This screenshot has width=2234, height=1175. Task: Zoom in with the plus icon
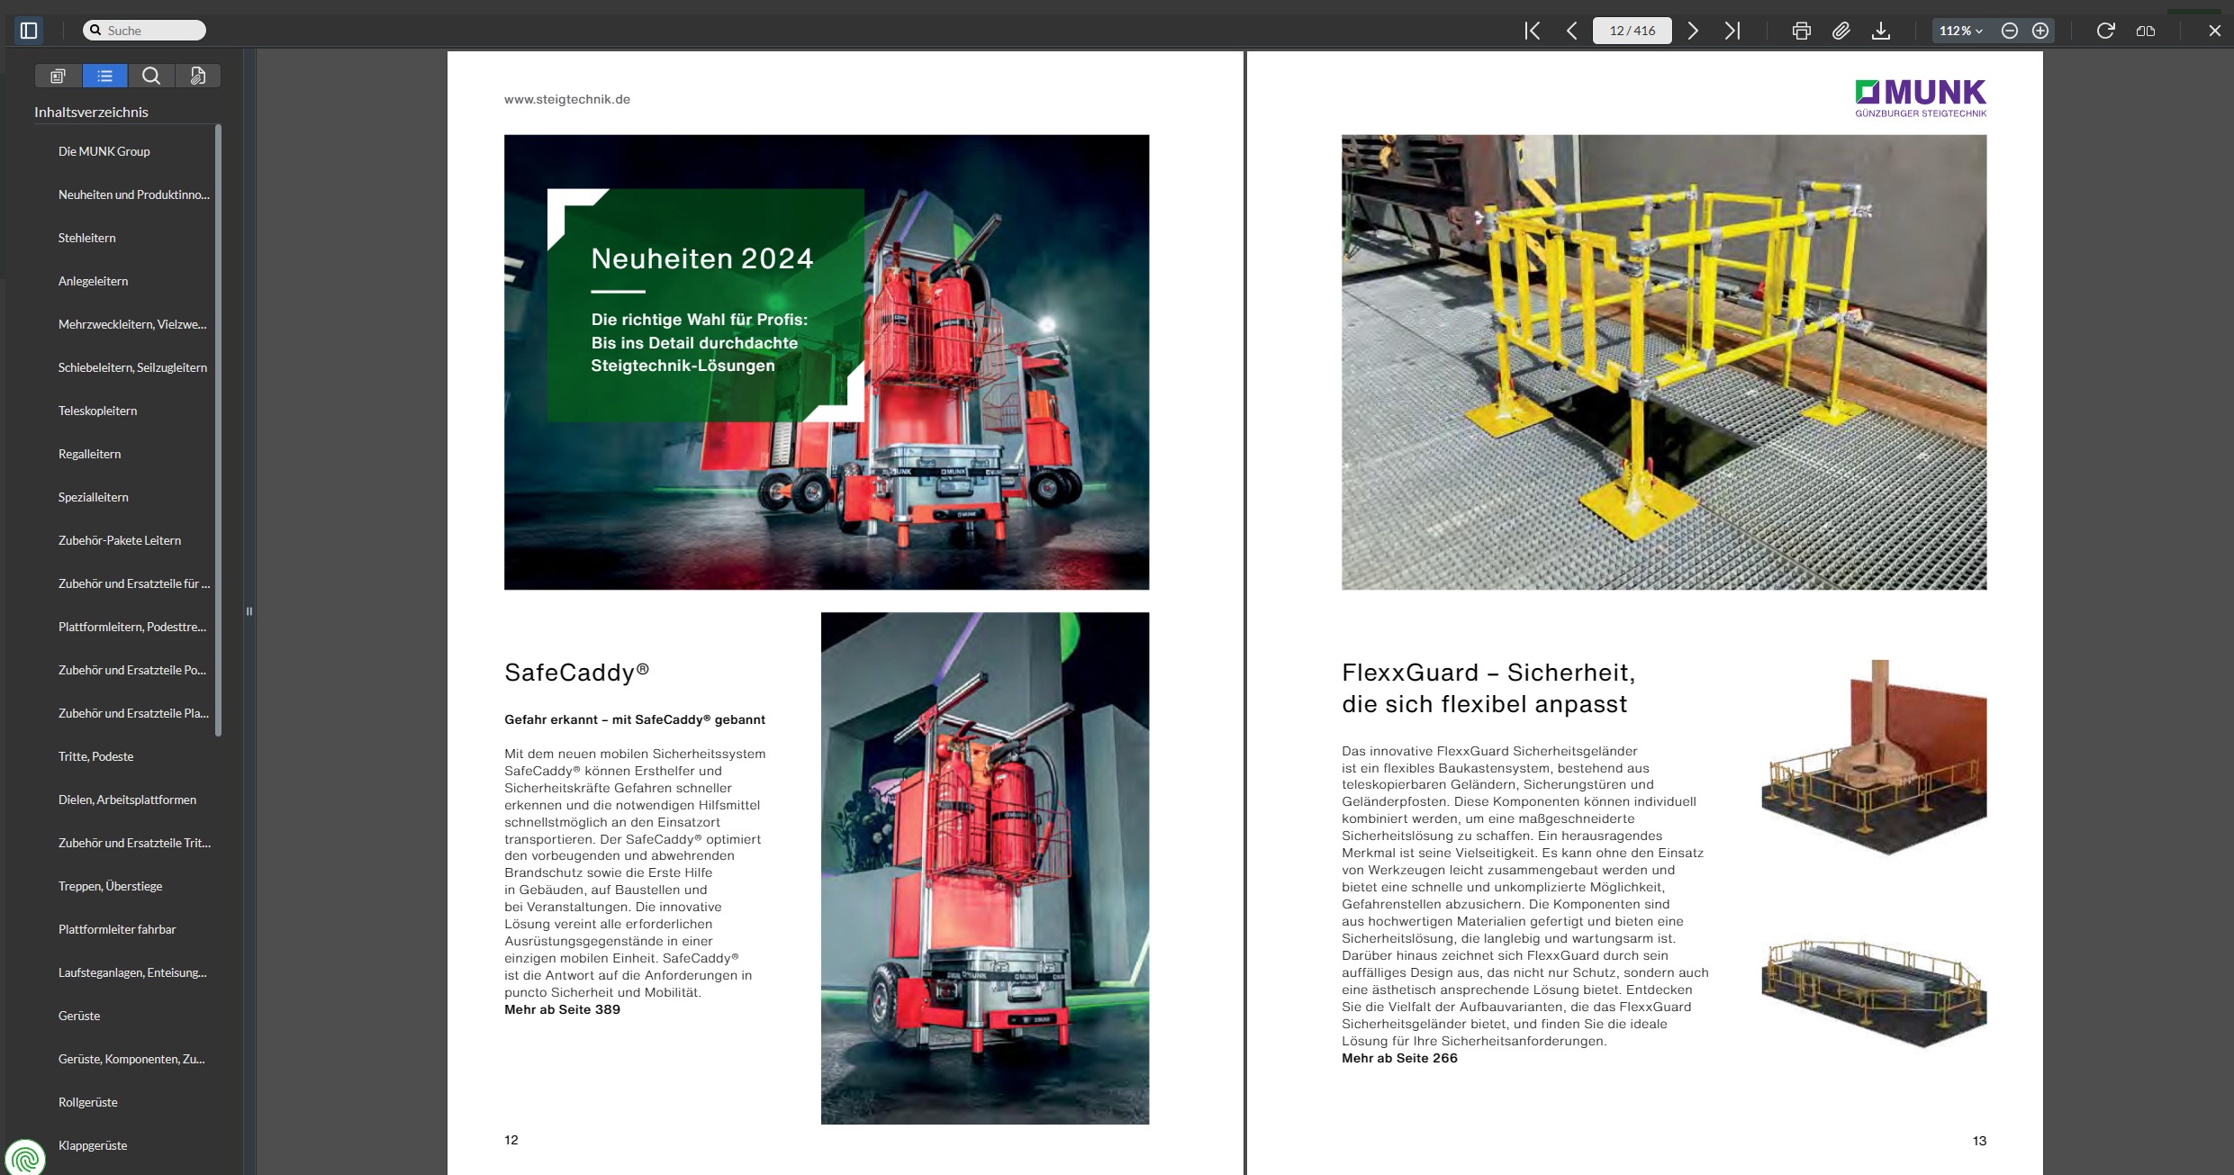pyautogui.click(x=2041, y=31)
